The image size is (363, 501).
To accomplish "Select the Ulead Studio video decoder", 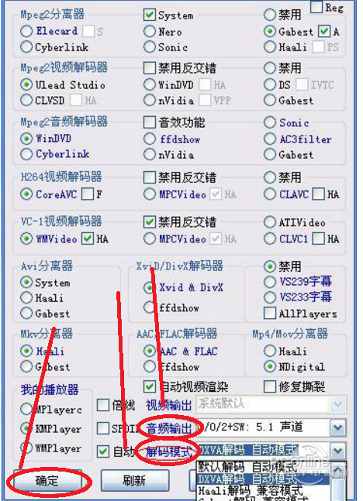I will click(x=26, y=84).
